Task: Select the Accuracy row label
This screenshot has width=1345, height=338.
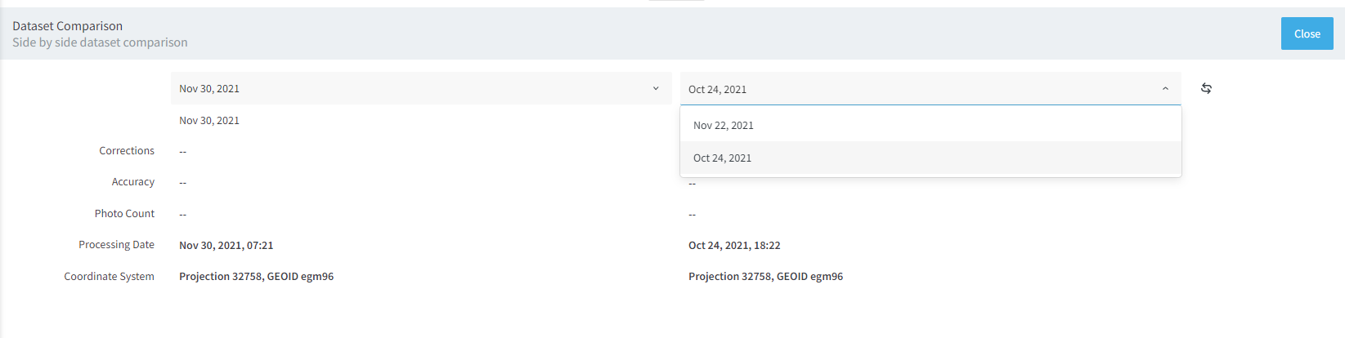Action: click(x=133, y=182)
